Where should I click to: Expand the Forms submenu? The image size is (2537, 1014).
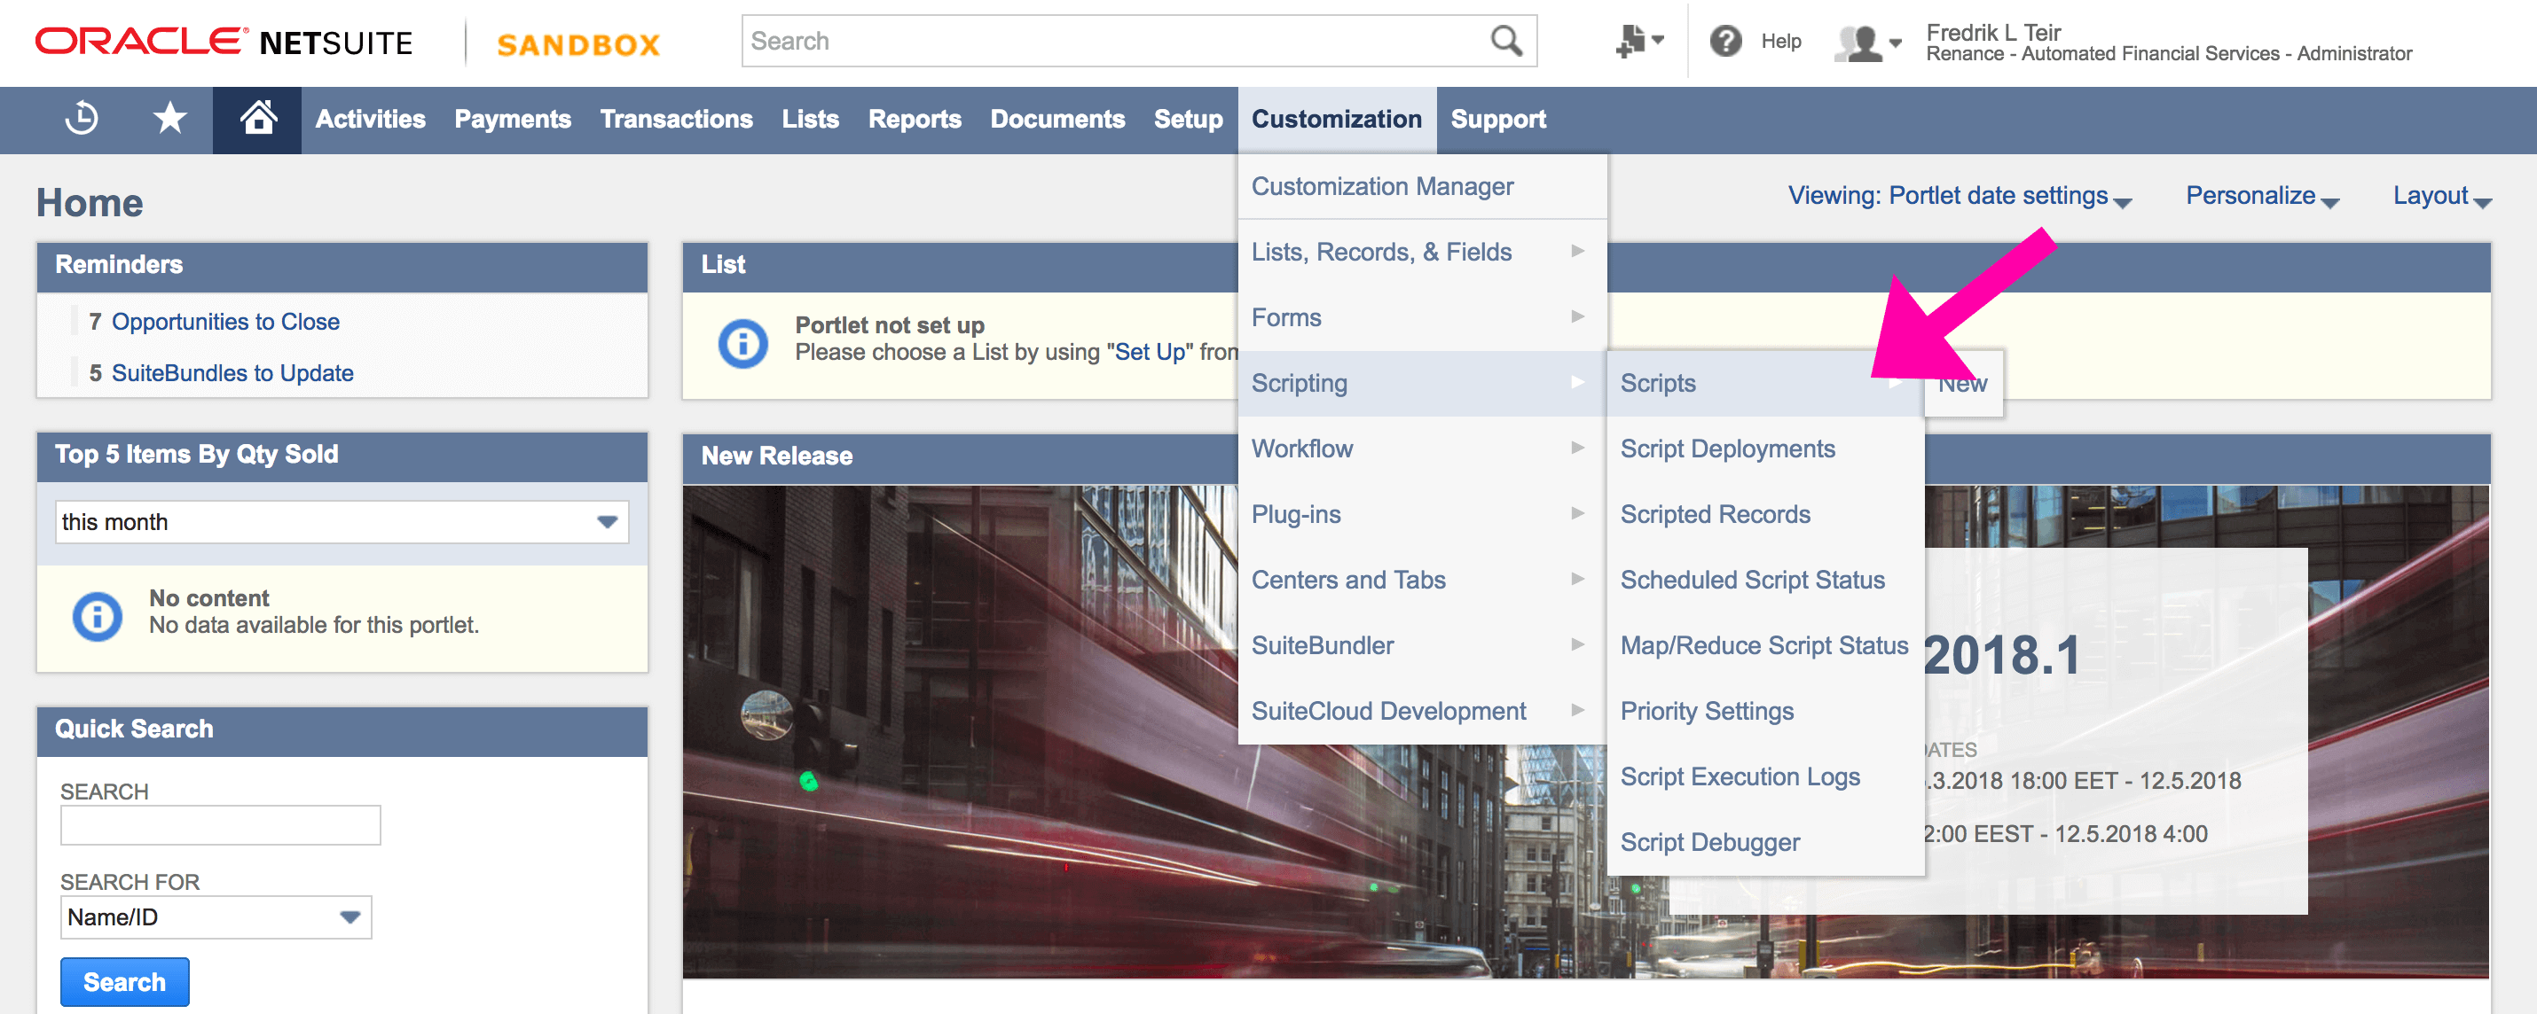[1422, 318]
